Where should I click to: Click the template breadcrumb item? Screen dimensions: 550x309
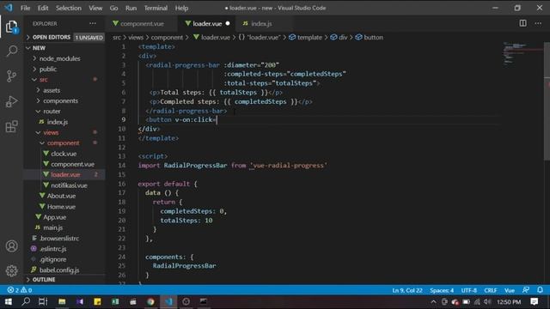(306, 37)
